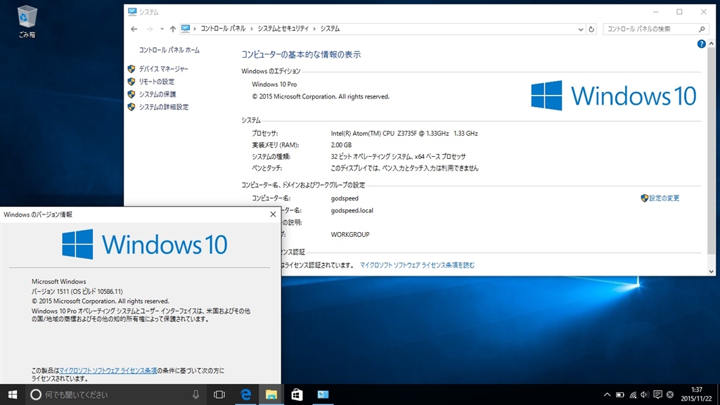The width and height of the screenshot is (720, 405).
Task: Show hidden system tray icons
Action: [x=607, y=394]
